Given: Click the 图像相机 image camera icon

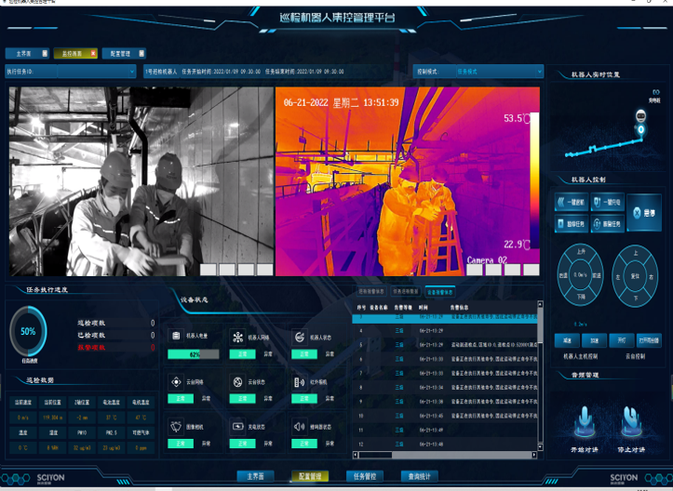Looking at the screenshot, I should click(x=174, y=427).
